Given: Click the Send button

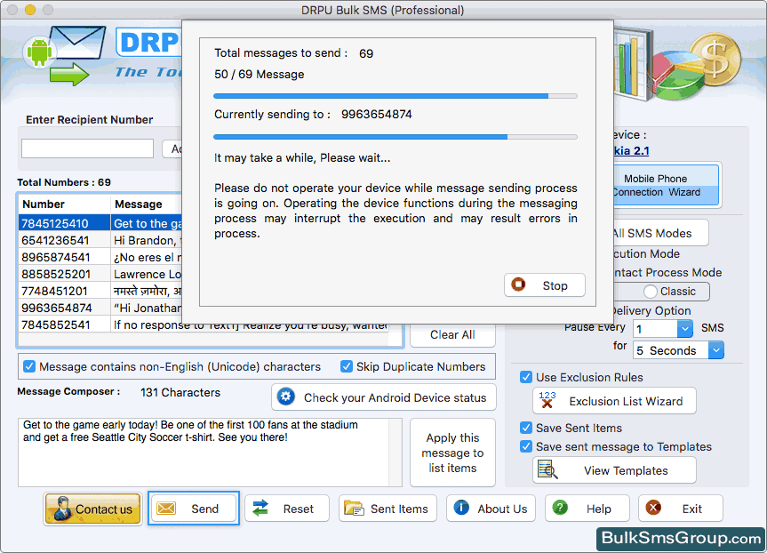Looking at the screenshot, I should 193,509.
